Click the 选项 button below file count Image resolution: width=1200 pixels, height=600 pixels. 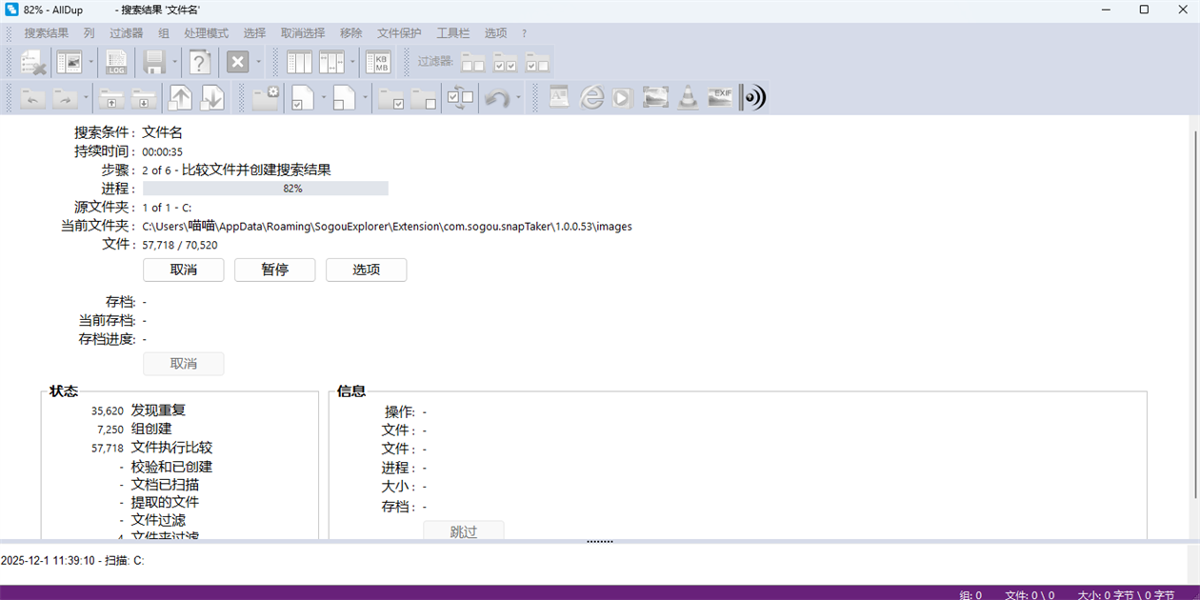click(x=366, y=270)
